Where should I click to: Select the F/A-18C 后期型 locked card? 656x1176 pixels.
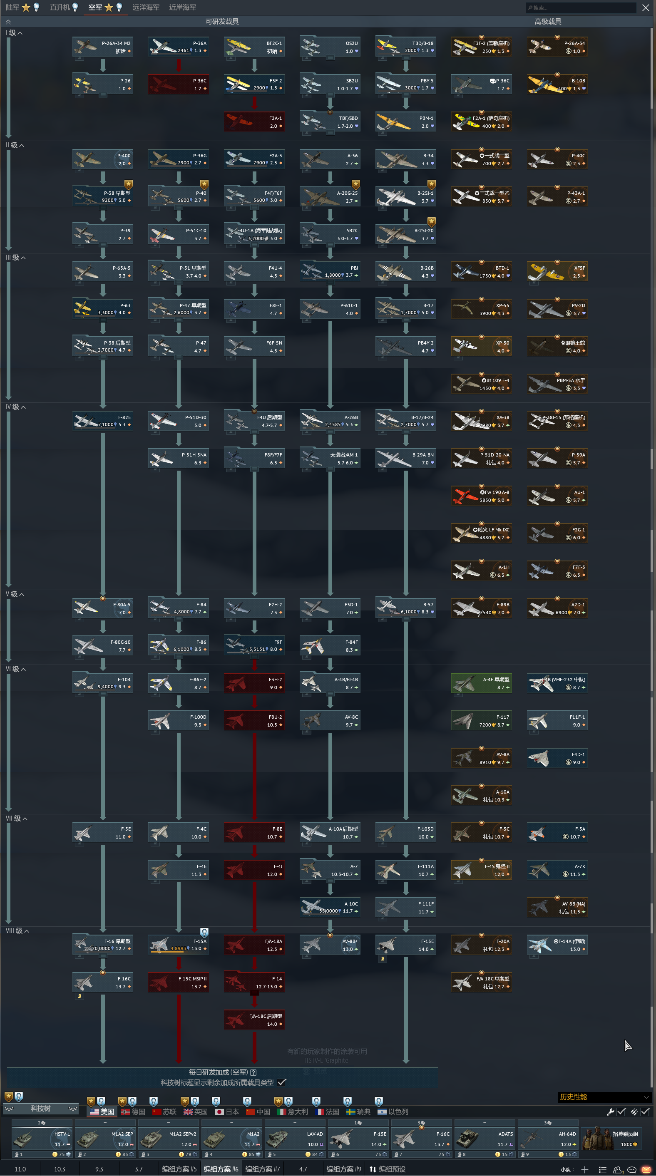point(254,1019)
